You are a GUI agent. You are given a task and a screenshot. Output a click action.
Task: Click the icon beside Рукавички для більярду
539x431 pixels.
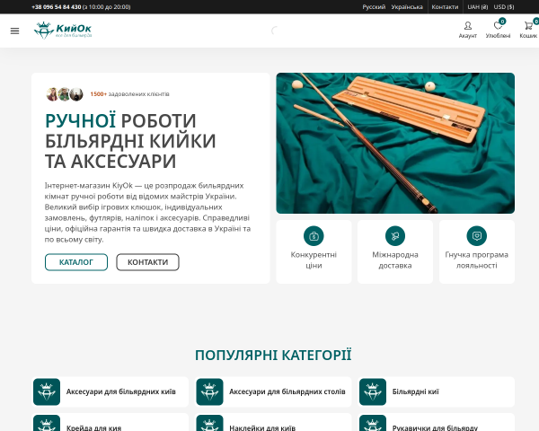click(x=373, y=424)
